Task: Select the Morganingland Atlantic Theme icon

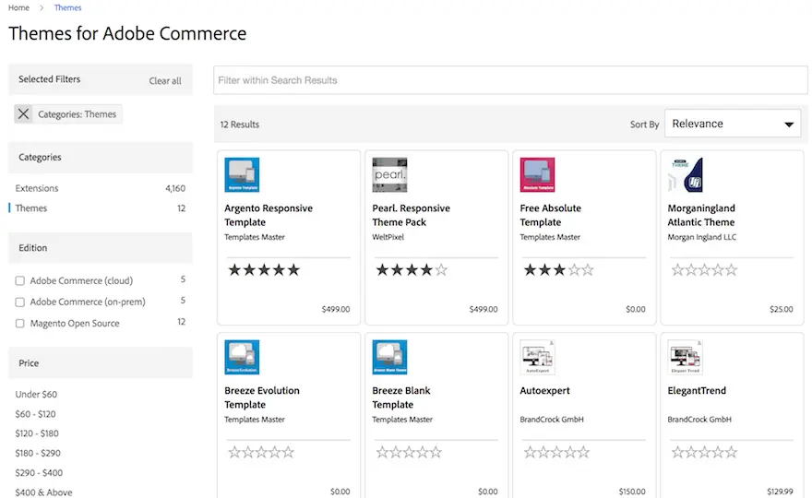Action: pyautogui.click(x=685, y=175)
